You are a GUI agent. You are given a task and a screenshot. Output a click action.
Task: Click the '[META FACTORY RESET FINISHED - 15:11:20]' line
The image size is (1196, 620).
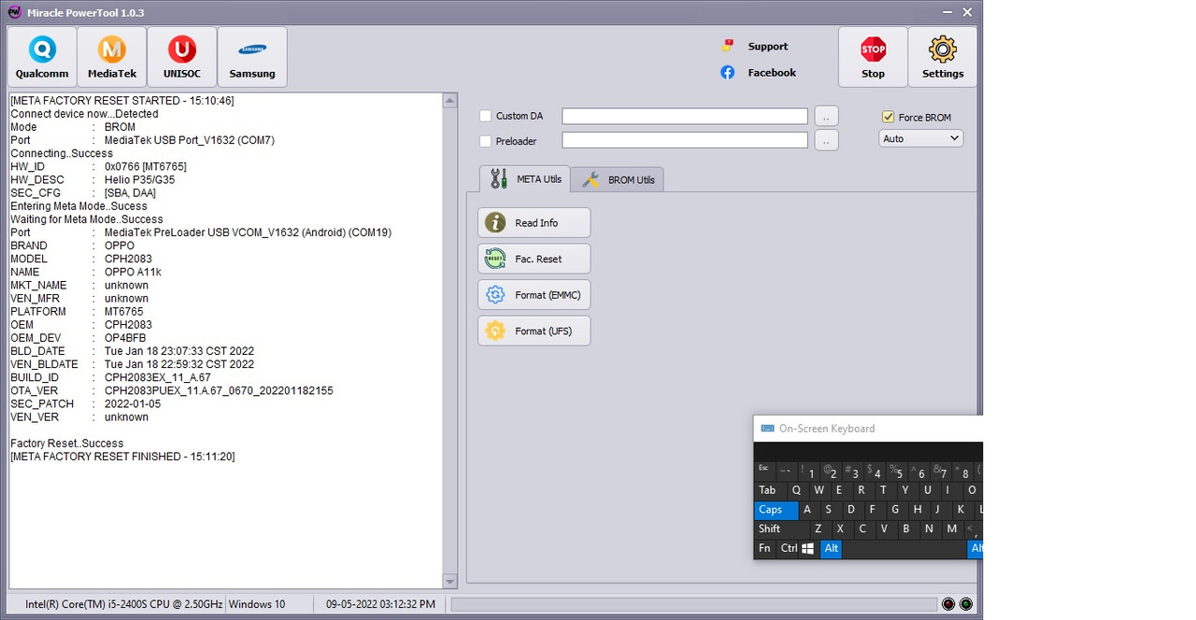(122, 457)
